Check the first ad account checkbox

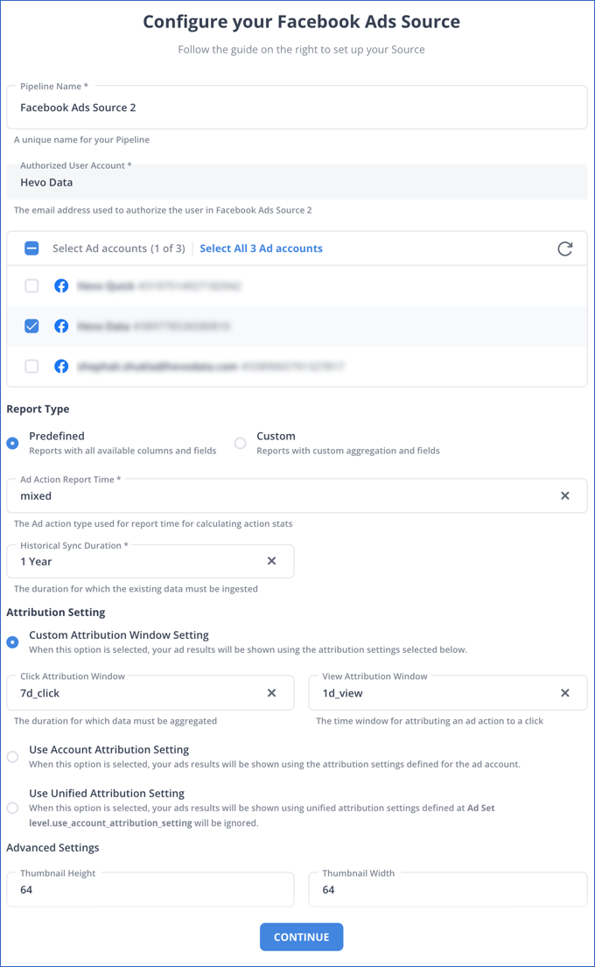pos(31,285)
